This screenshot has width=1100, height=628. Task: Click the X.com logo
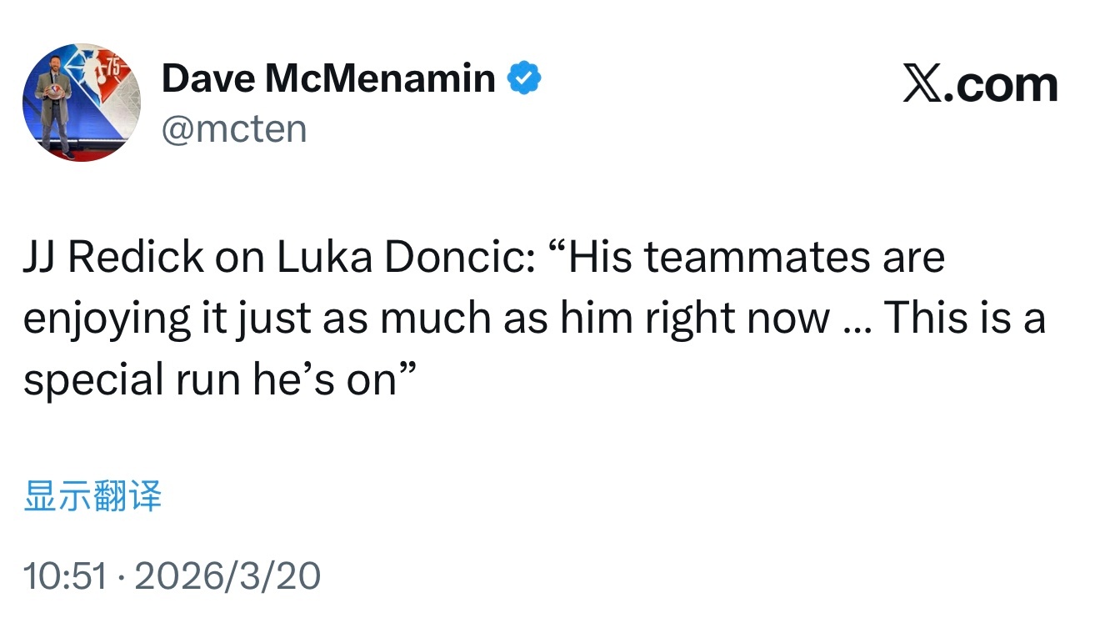tap(980, 85)
